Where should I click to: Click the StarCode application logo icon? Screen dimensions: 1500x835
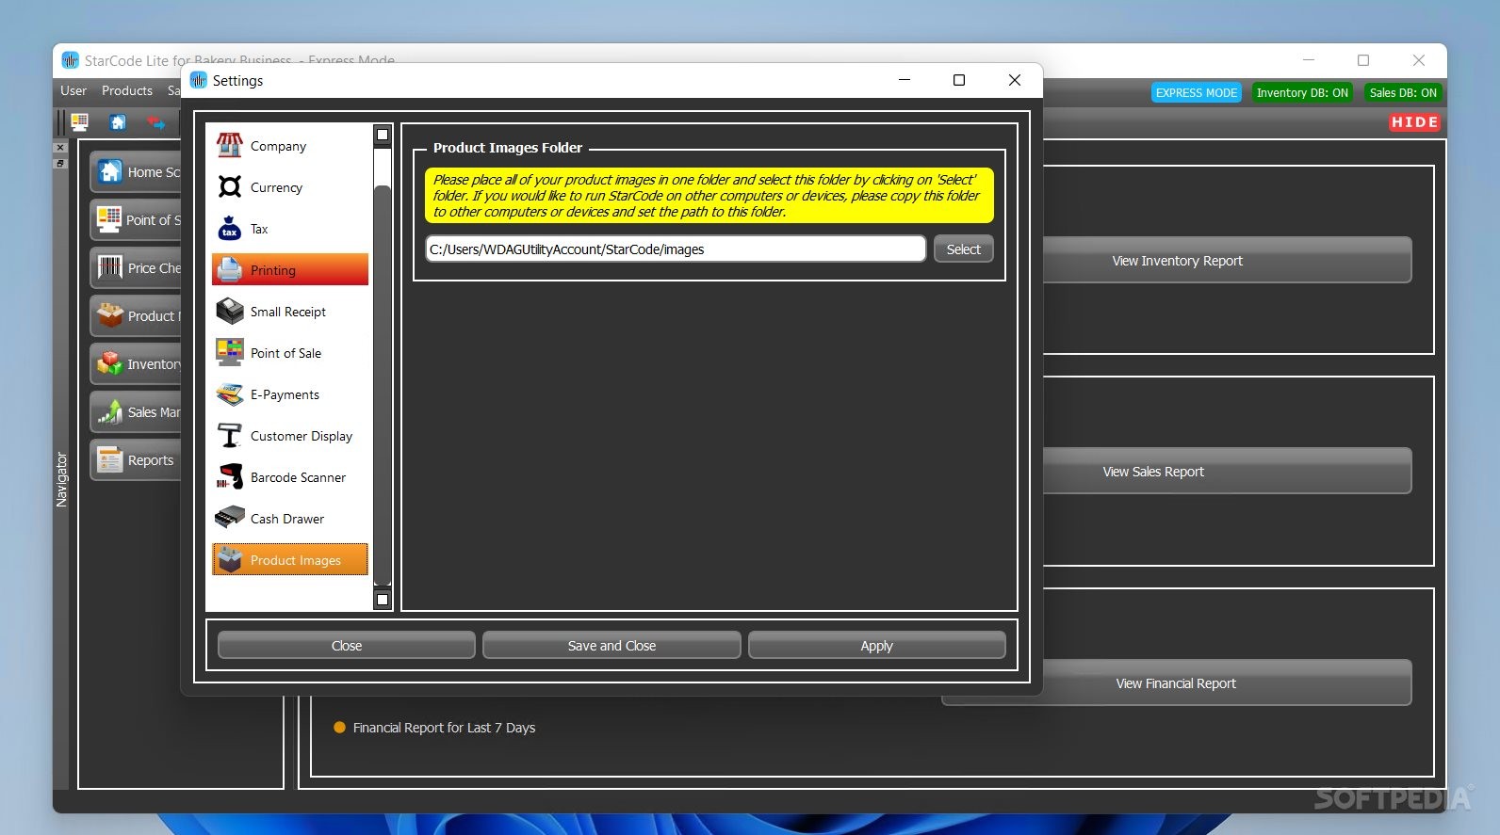pyautogui.click(x=70, y=60)
